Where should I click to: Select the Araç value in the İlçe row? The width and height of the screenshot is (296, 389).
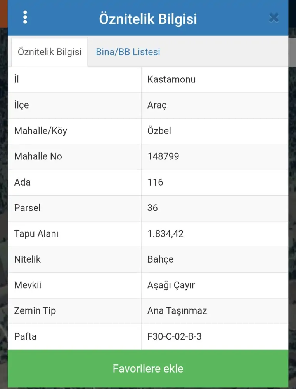tap(157, 105)
